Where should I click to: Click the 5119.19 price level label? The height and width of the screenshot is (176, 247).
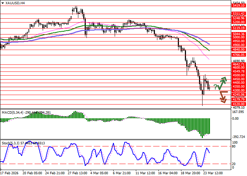(x=237, y=28)
